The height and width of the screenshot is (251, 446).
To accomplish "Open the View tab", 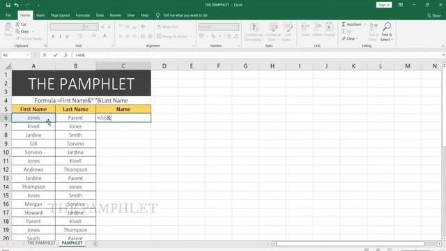I will pos(131,15).
